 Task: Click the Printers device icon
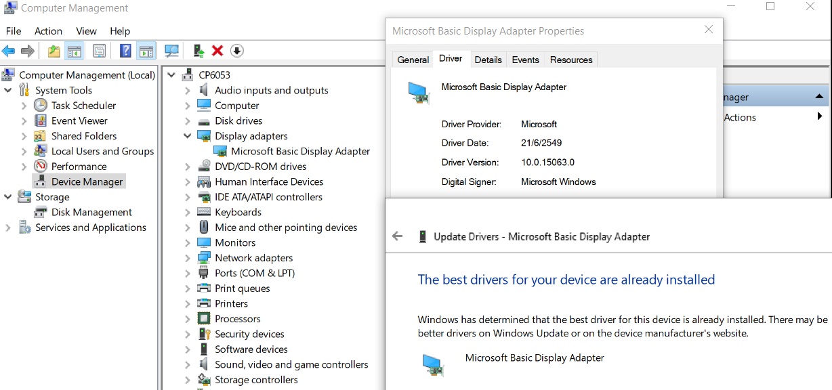coord(203,303)
